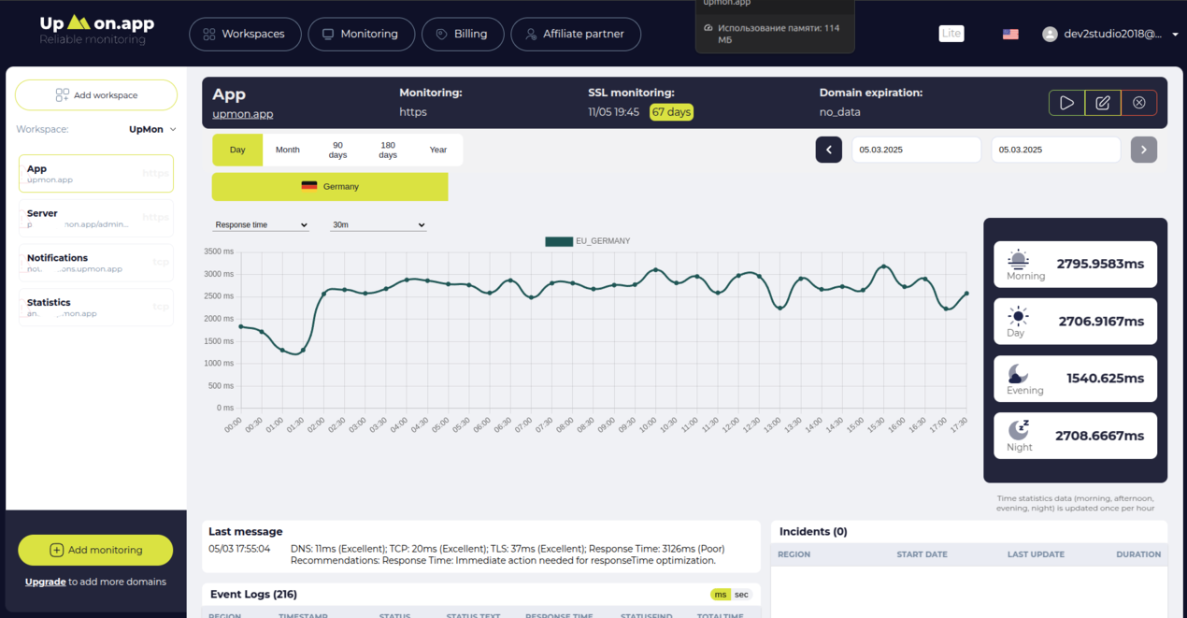Click the Workspaces grid icon

pyautogui.click(x=209, y=34)
